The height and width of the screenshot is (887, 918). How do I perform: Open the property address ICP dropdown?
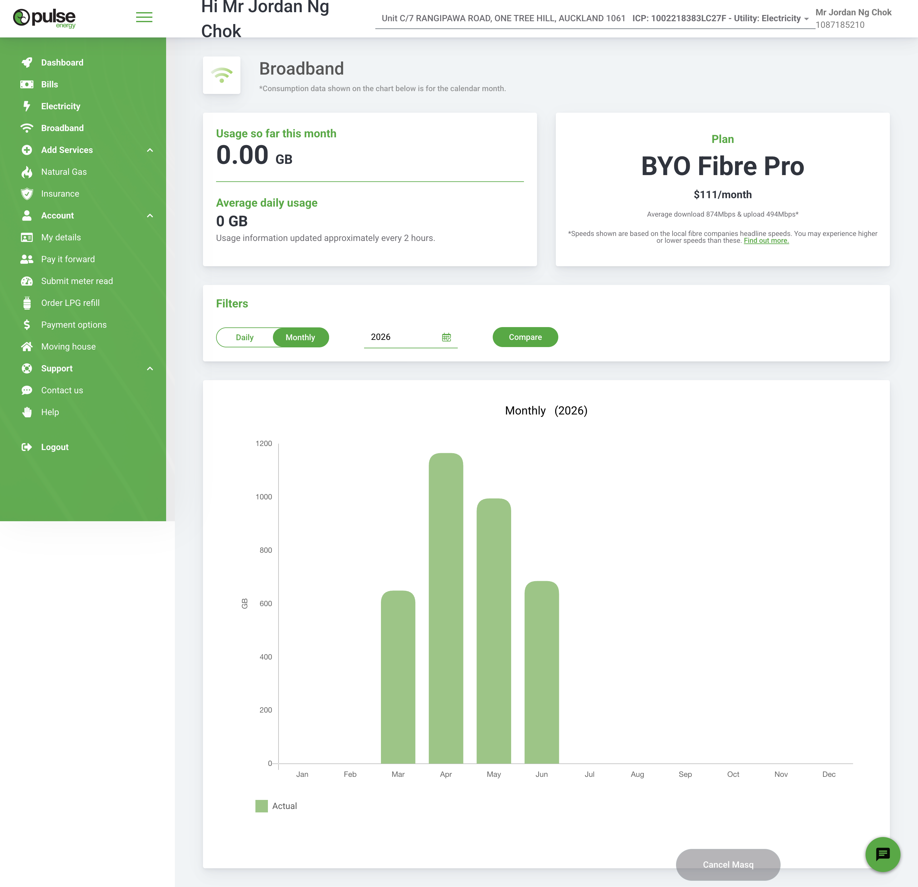[x=595, y=19]
